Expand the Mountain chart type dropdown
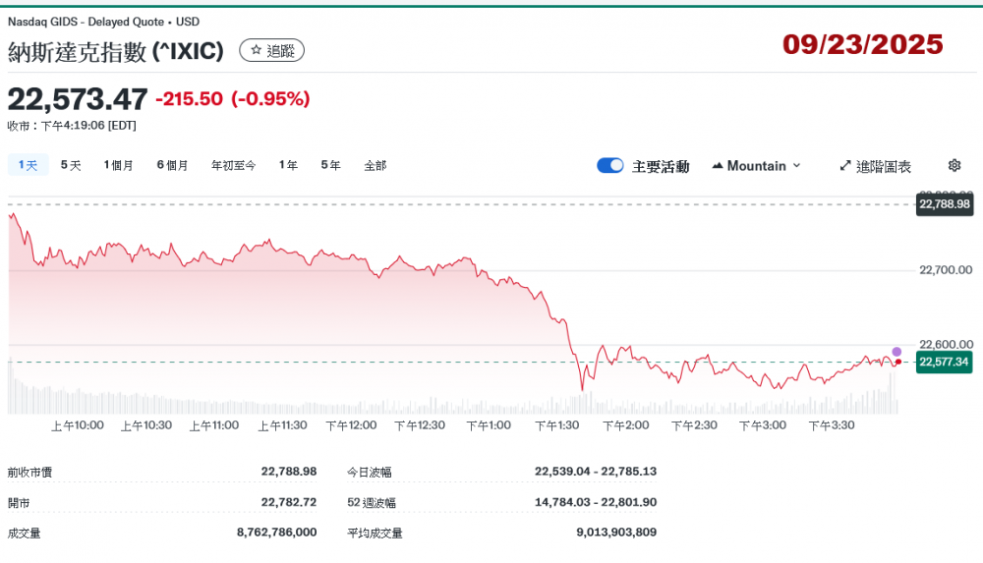The width and height of the screenshot is (983, 563). (756, 166)
